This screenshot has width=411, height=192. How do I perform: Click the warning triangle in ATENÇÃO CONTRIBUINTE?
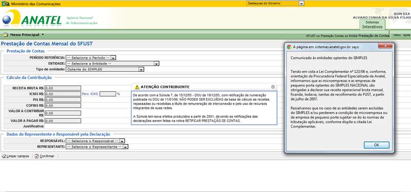[x=137, y=87]
